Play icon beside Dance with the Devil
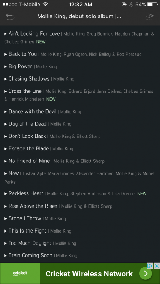This screenshot has height=284, width=160. [x=6, y=112]
